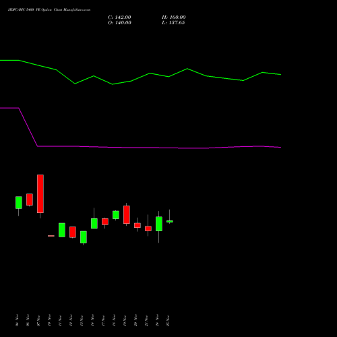This screenshot has height=337, width=337.
Task: Select the close value C: 142.00
Action: pyautogui.click(x=119, y=18)
